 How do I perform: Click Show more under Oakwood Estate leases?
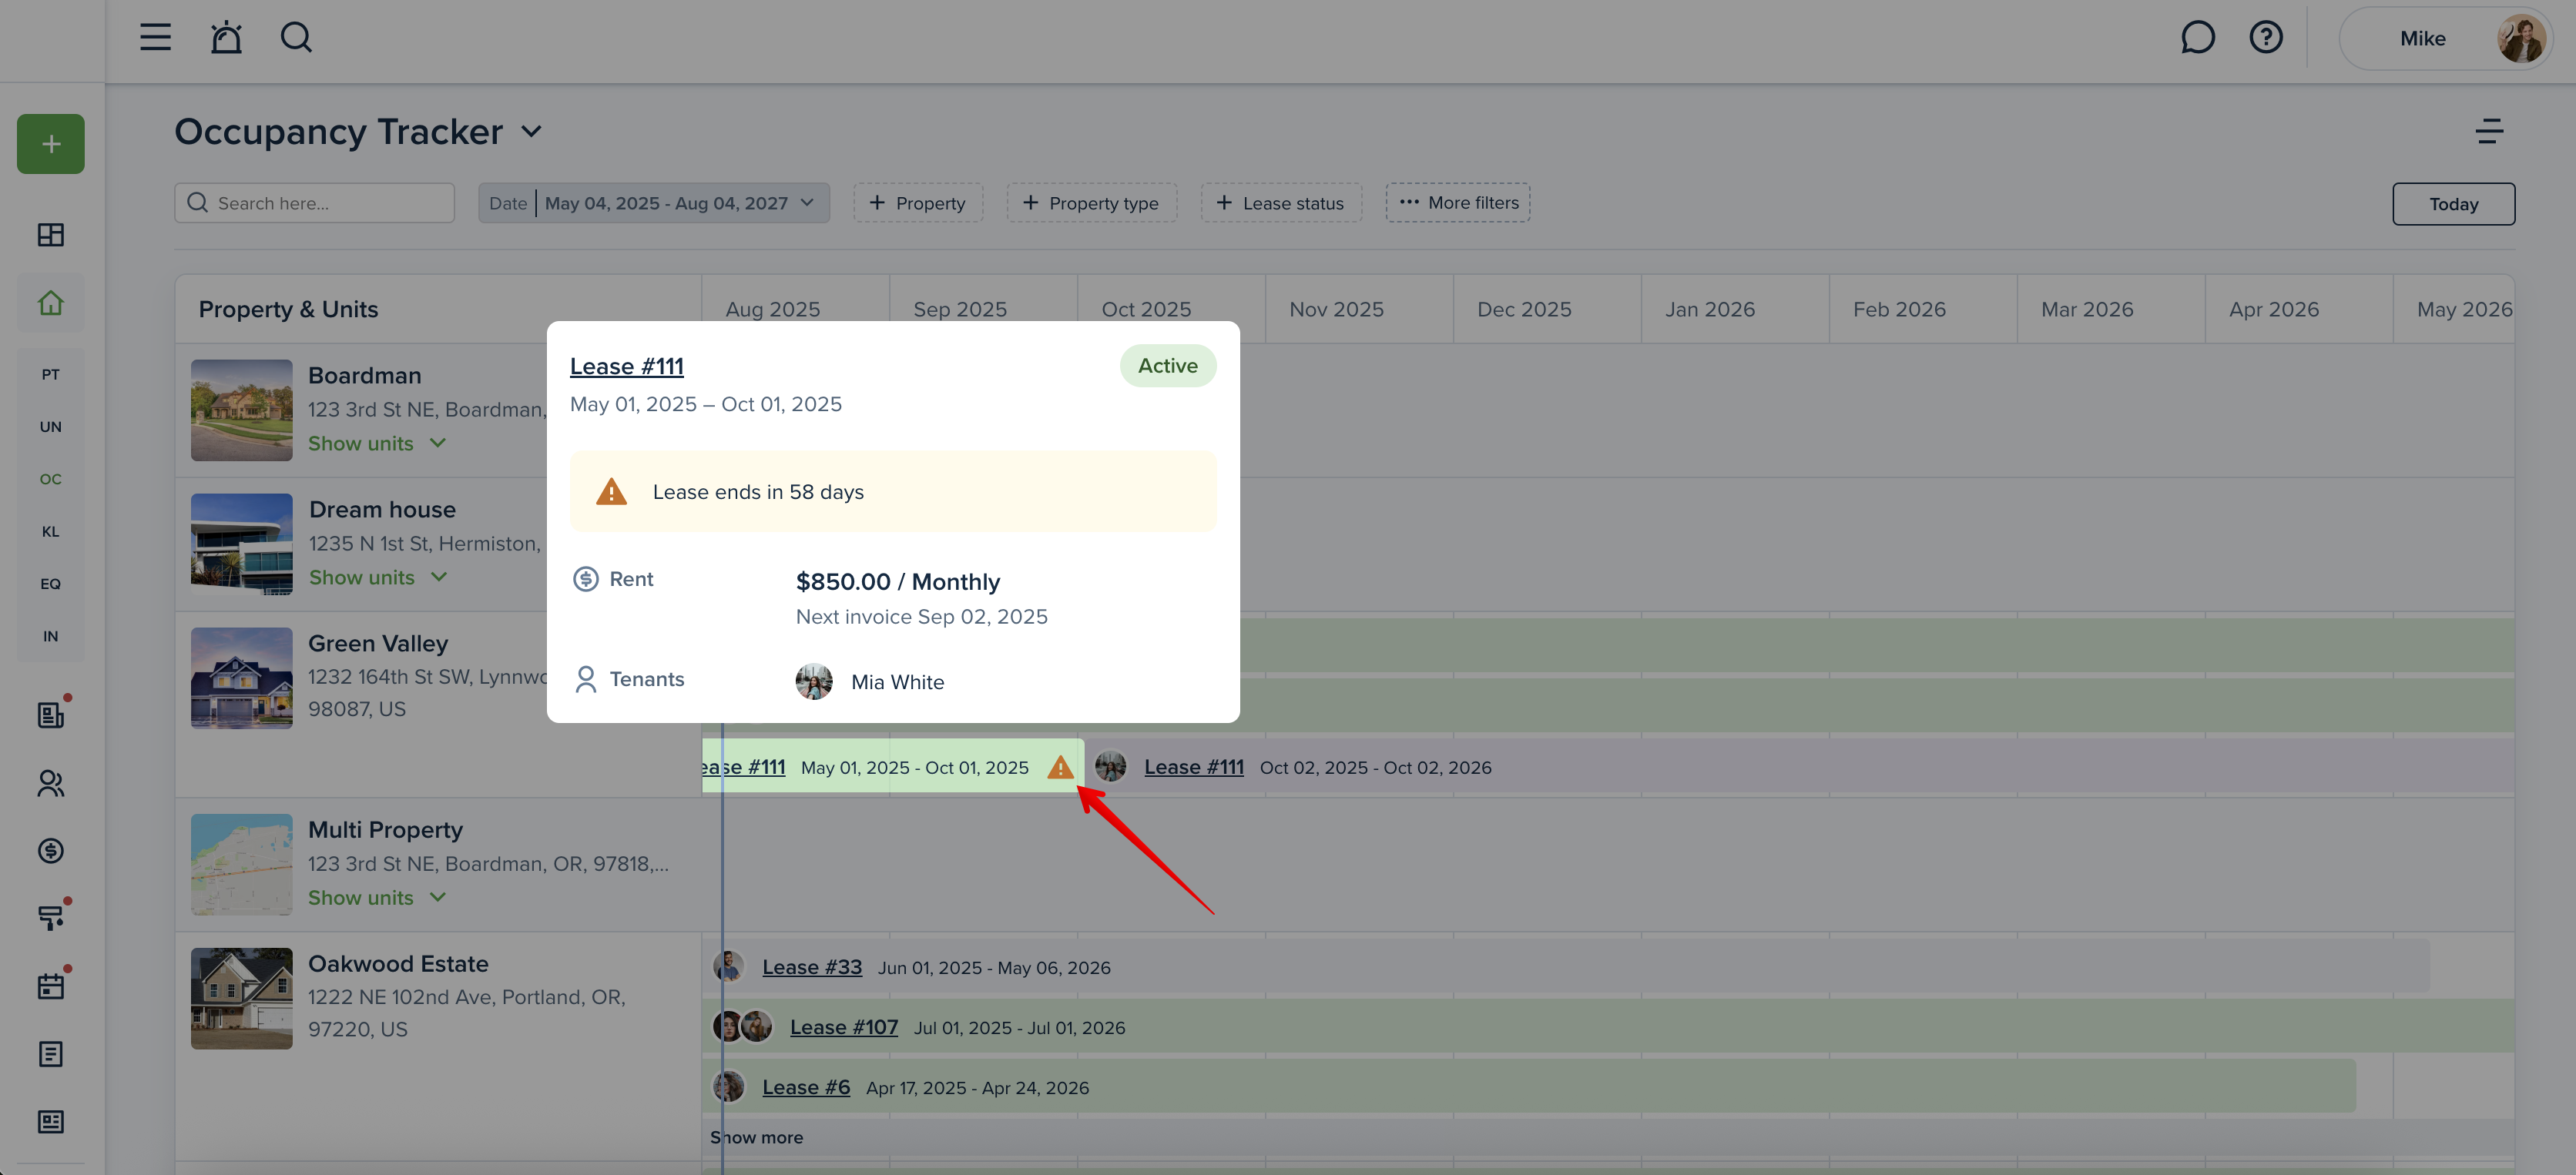point(756,1138)
